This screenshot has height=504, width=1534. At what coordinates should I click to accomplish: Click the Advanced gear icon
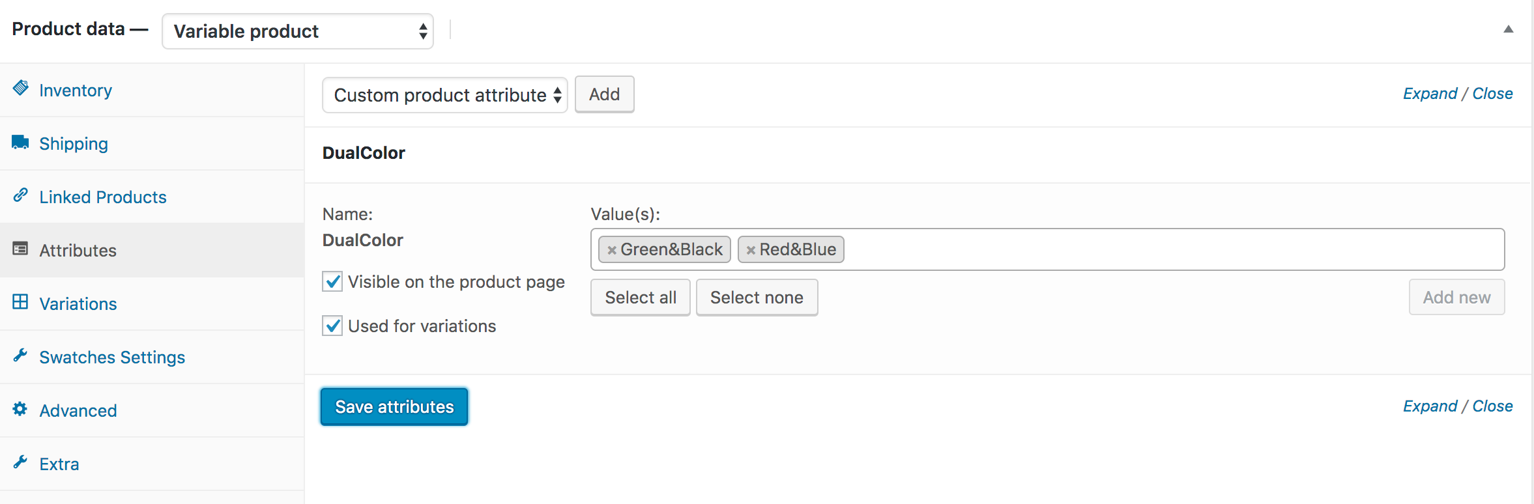pyautogui.click(x=20, y=409)
